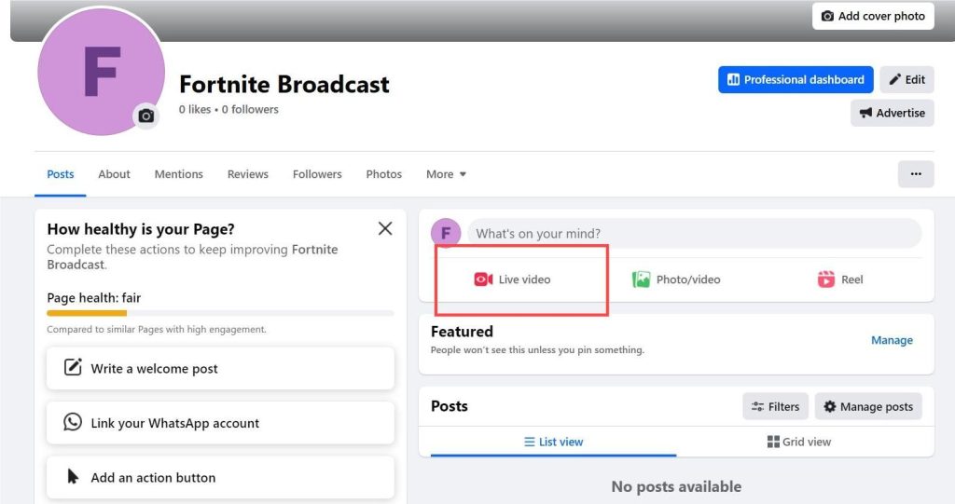Open Advertise with megaphone icon
The width and height of the screenshot is (955, 504).
pyautogui.click(x=893, y=114)
